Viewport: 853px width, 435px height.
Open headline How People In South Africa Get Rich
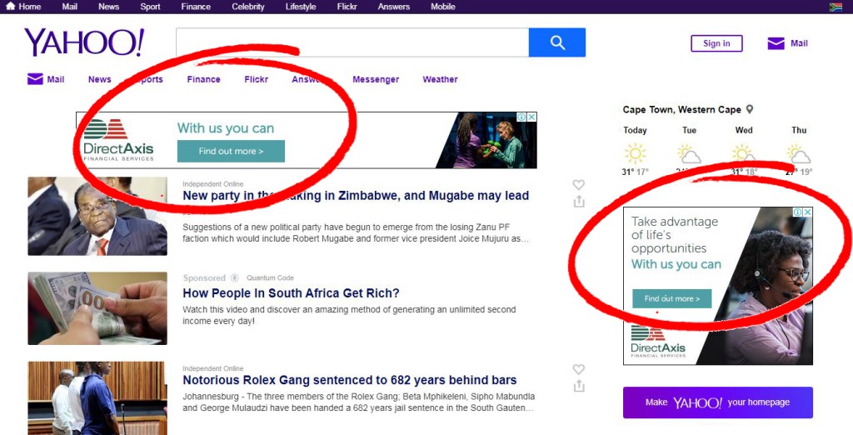(291, 293)
